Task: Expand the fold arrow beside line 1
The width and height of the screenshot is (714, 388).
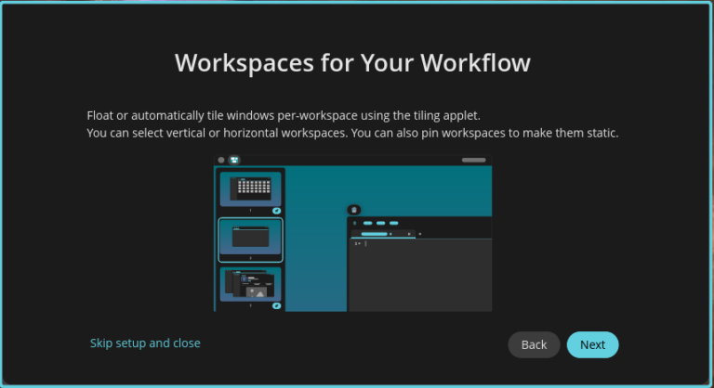Action: coord(360,243)
